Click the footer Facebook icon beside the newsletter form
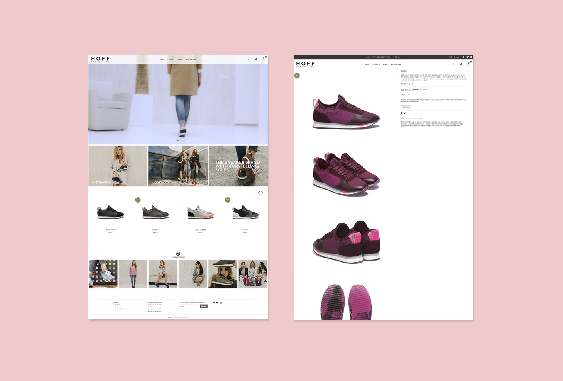Image resolution: width=563 pixels, height=381 pixels. coord(214,303)
